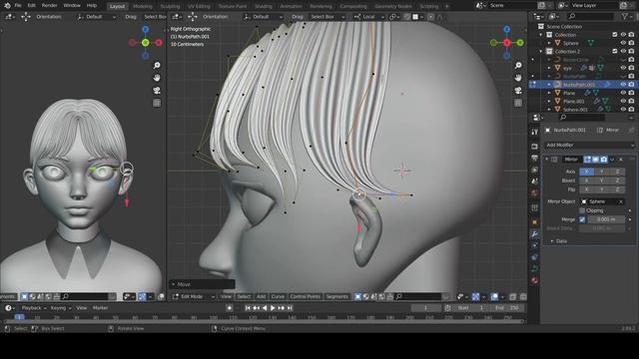The image size is (639, 359).
Task: Toggle the Mirror Axis Y button
Action: 602,172
